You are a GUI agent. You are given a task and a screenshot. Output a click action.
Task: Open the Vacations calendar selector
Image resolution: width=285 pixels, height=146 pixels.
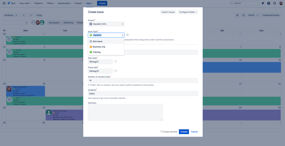(11, 15)
